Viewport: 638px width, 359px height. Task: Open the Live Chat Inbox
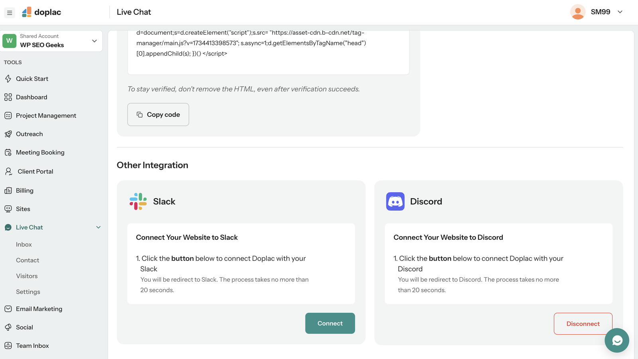click(x=24, y=245)
